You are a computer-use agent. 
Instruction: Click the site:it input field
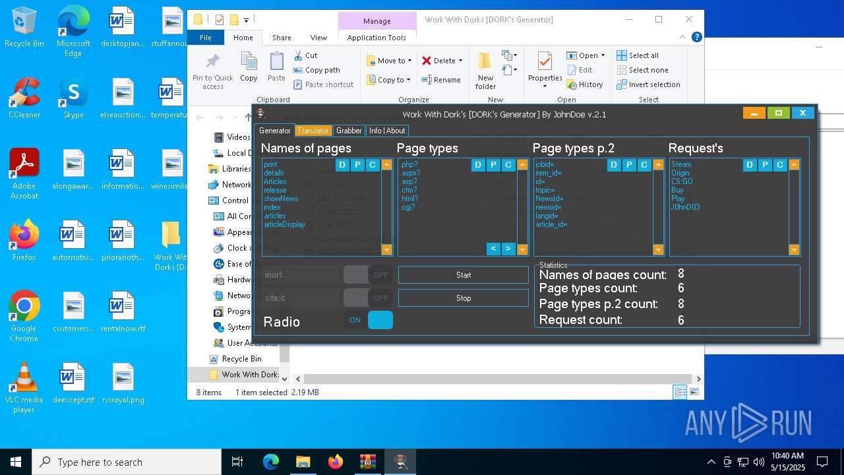pos(301,298)
